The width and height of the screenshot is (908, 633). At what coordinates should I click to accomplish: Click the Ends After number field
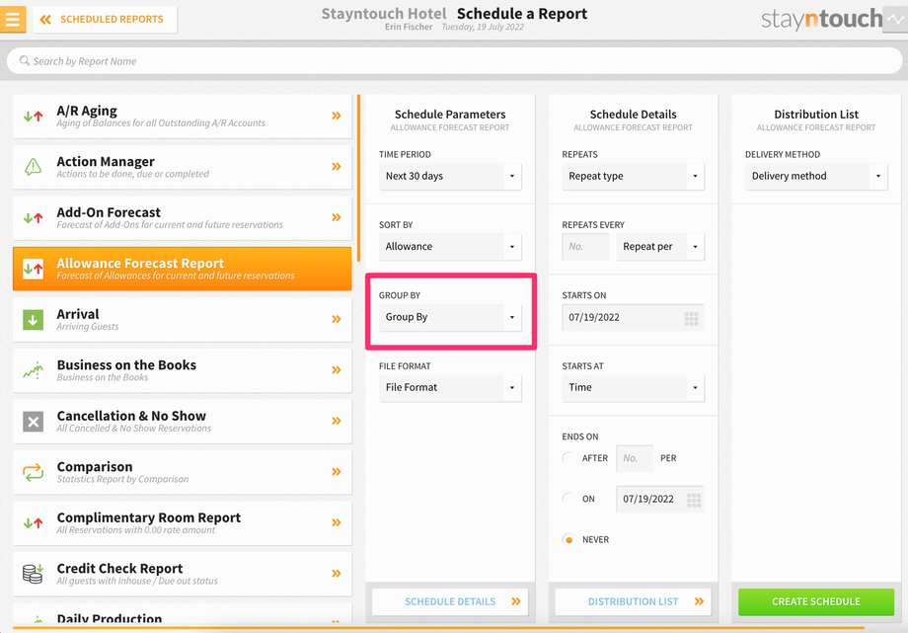[x=635, y=458]
